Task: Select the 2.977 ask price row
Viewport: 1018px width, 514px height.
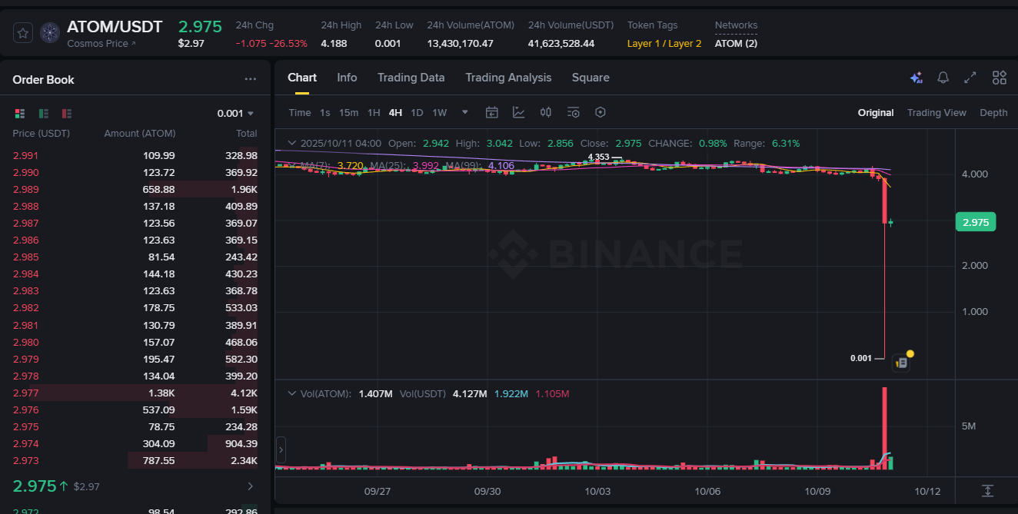Action: coord(135,393)
